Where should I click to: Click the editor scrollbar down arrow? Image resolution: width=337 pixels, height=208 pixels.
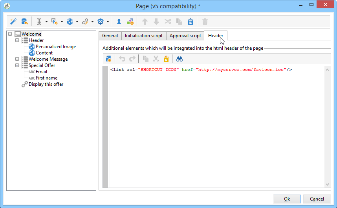pyautogui.click(x=327, y=184)
